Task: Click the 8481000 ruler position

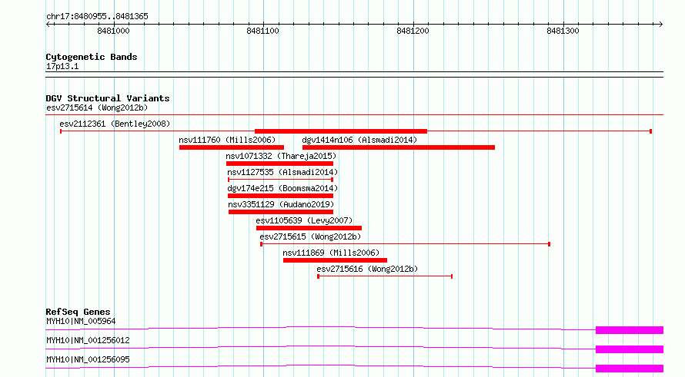Action: (x=113, y=31)
